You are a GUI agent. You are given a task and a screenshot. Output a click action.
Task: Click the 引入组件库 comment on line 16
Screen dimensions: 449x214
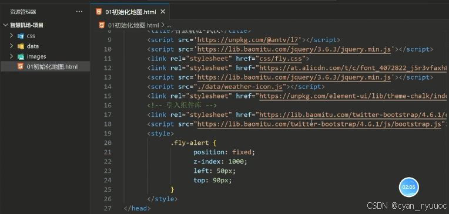coord(182,106)
